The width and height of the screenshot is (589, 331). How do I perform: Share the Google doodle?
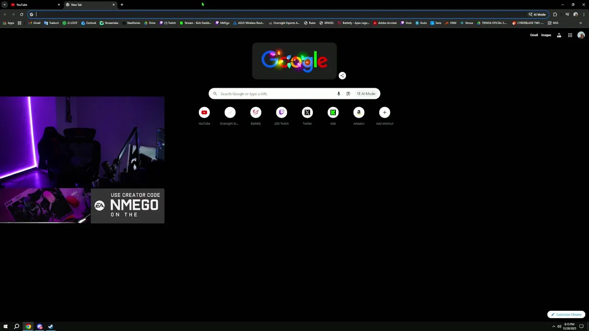click(342, 75)
